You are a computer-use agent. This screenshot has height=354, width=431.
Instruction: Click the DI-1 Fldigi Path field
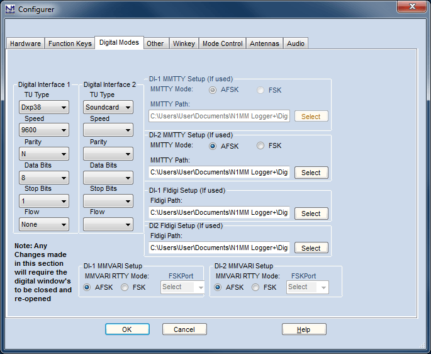pos(219,212)
